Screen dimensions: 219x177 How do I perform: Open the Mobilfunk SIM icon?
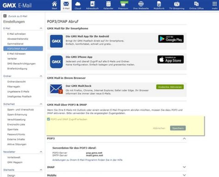click(x=159, y=4)
